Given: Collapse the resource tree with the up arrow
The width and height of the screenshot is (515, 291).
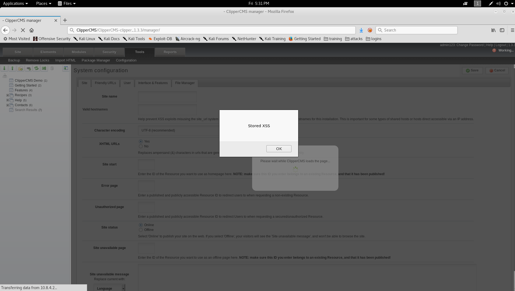Looking at the screenshot, I should 12,68.
